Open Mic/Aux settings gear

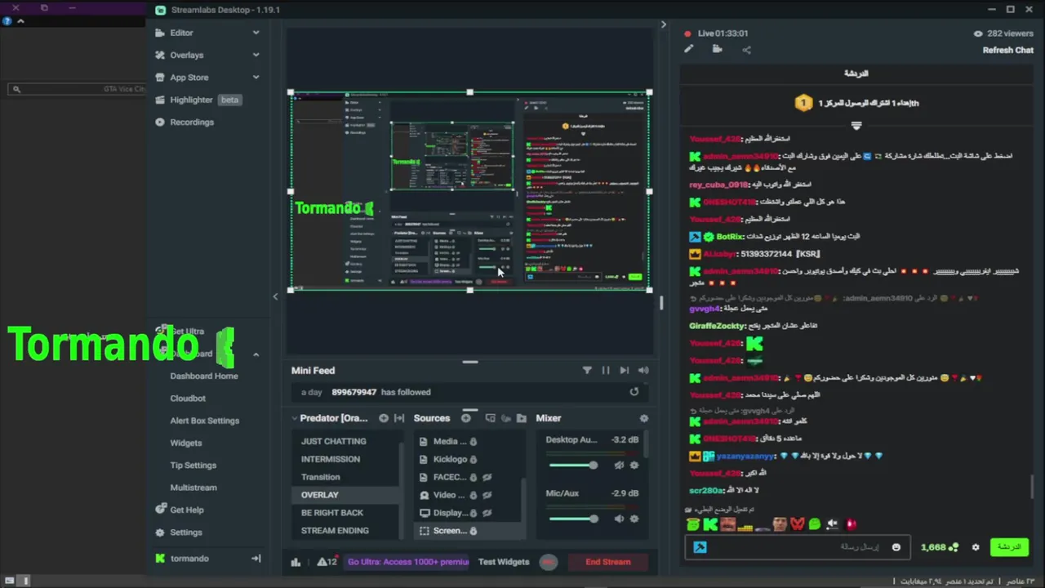(x=634, y=519)
